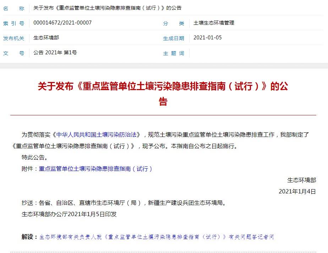Click the 索引号 field label
328x253 pixels.
point(14,23)
